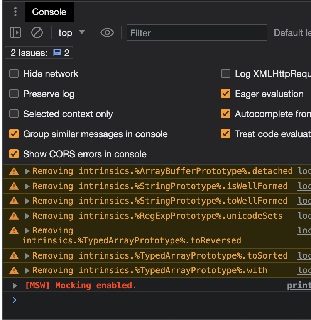This screenshot has width=311, height=320.
Task: Enable the Preserve log checkbox
Action: (x=14, y=94)
